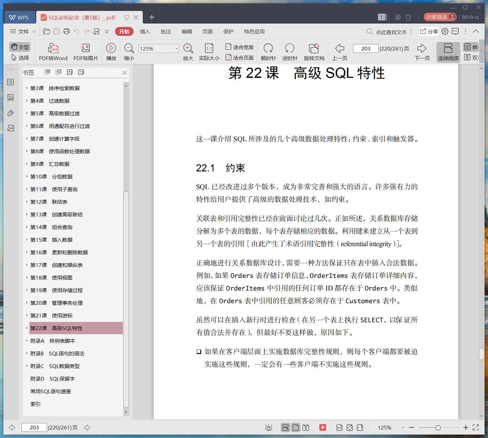This screenshot has height=438, width=488.
Task: Open a new tab with plus
Action: (152, 17)
